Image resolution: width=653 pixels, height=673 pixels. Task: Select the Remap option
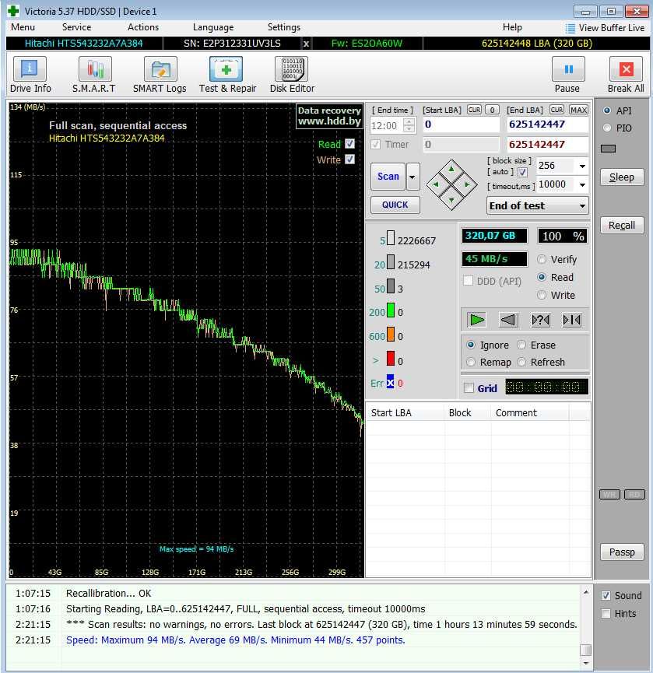click(471, 362)
